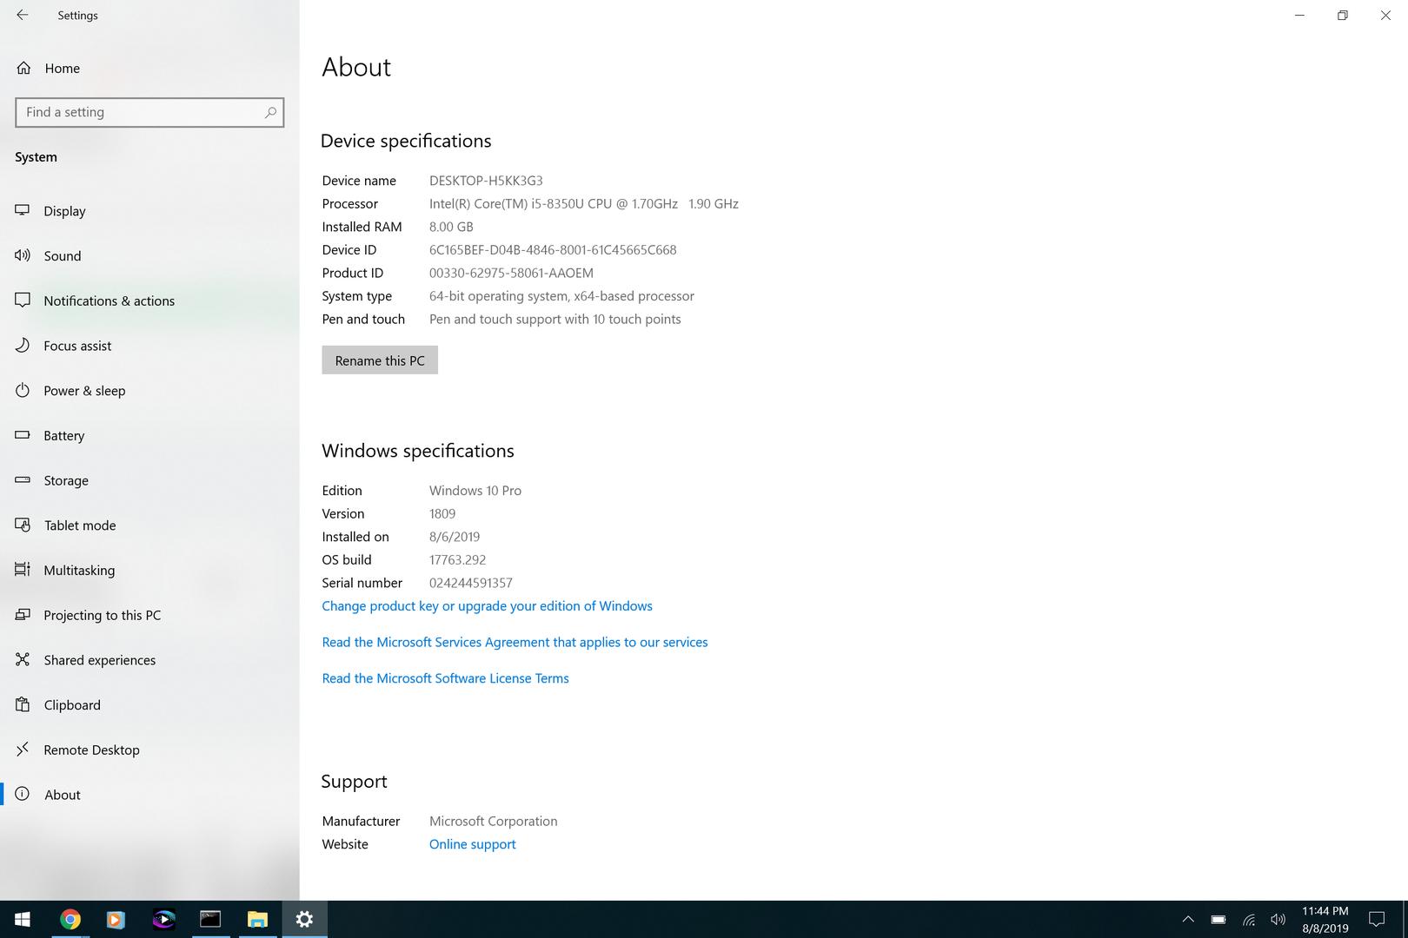Open the Action Center notifications icon
The width and height of the screenshot is (1408, 938).
point(1377,919)
